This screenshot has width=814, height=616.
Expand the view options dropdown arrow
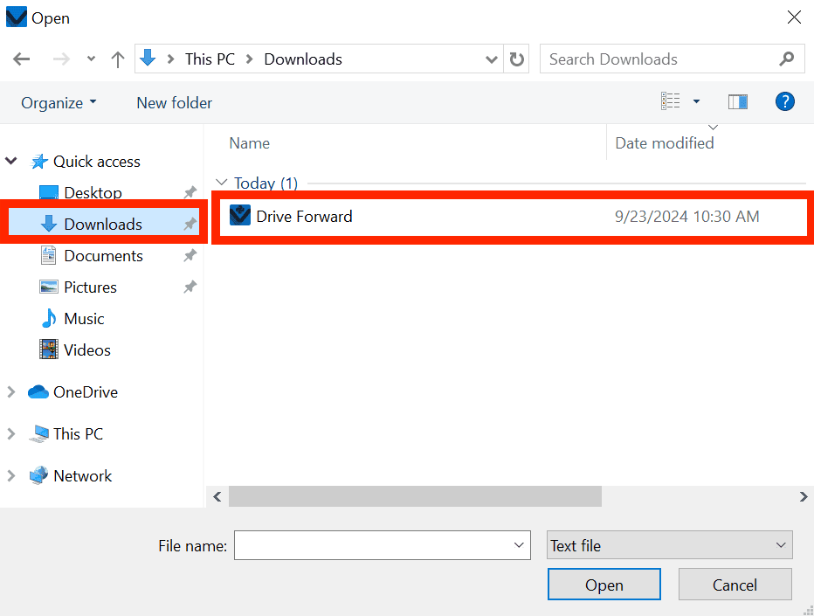[696, 102]
